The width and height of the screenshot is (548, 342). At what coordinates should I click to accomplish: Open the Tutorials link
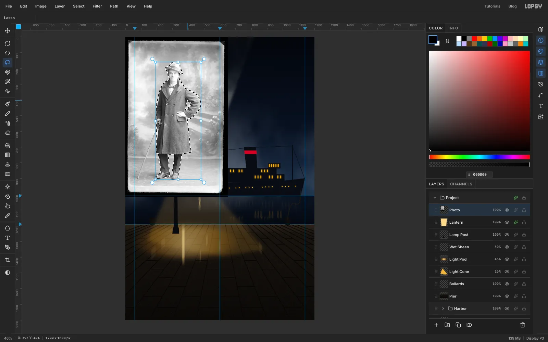point(492,6)
